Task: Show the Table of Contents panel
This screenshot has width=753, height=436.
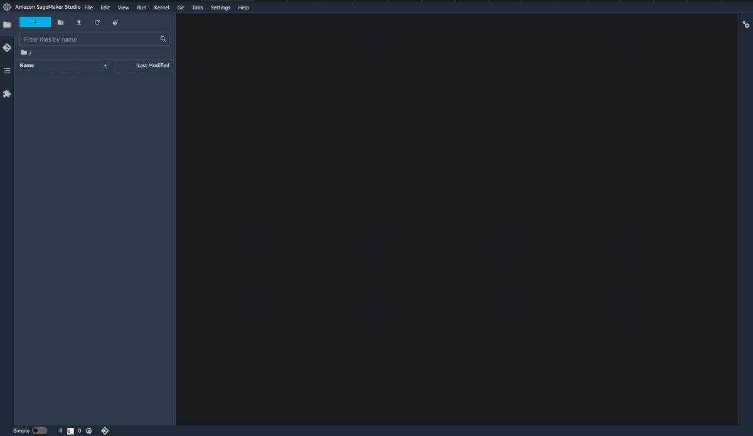Action: [7, 71]
